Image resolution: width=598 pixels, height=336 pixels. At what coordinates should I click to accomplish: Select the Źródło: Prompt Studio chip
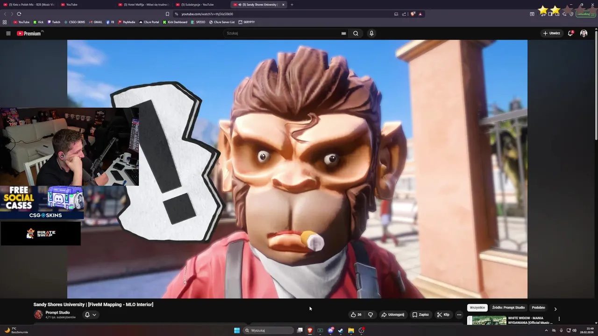click(508, 308)
